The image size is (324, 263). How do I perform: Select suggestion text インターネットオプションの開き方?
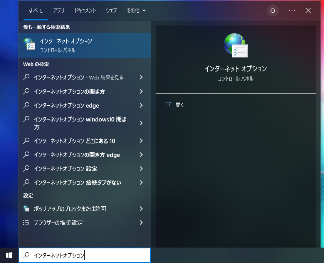[x=69, y=91]
